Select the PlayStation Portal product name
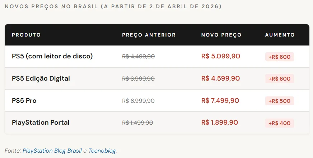313x158 pixels. pyautogui.click(x=41, y=123)
